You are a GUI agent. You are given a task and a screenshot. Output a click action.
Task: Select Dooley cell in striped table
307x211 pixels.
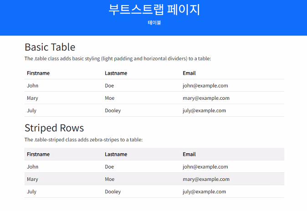[113, 192]
